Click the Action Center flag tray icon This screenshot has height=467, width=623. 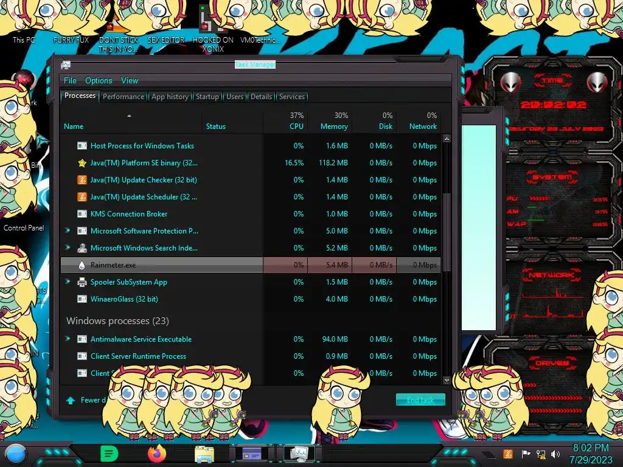tap(526, 454)
